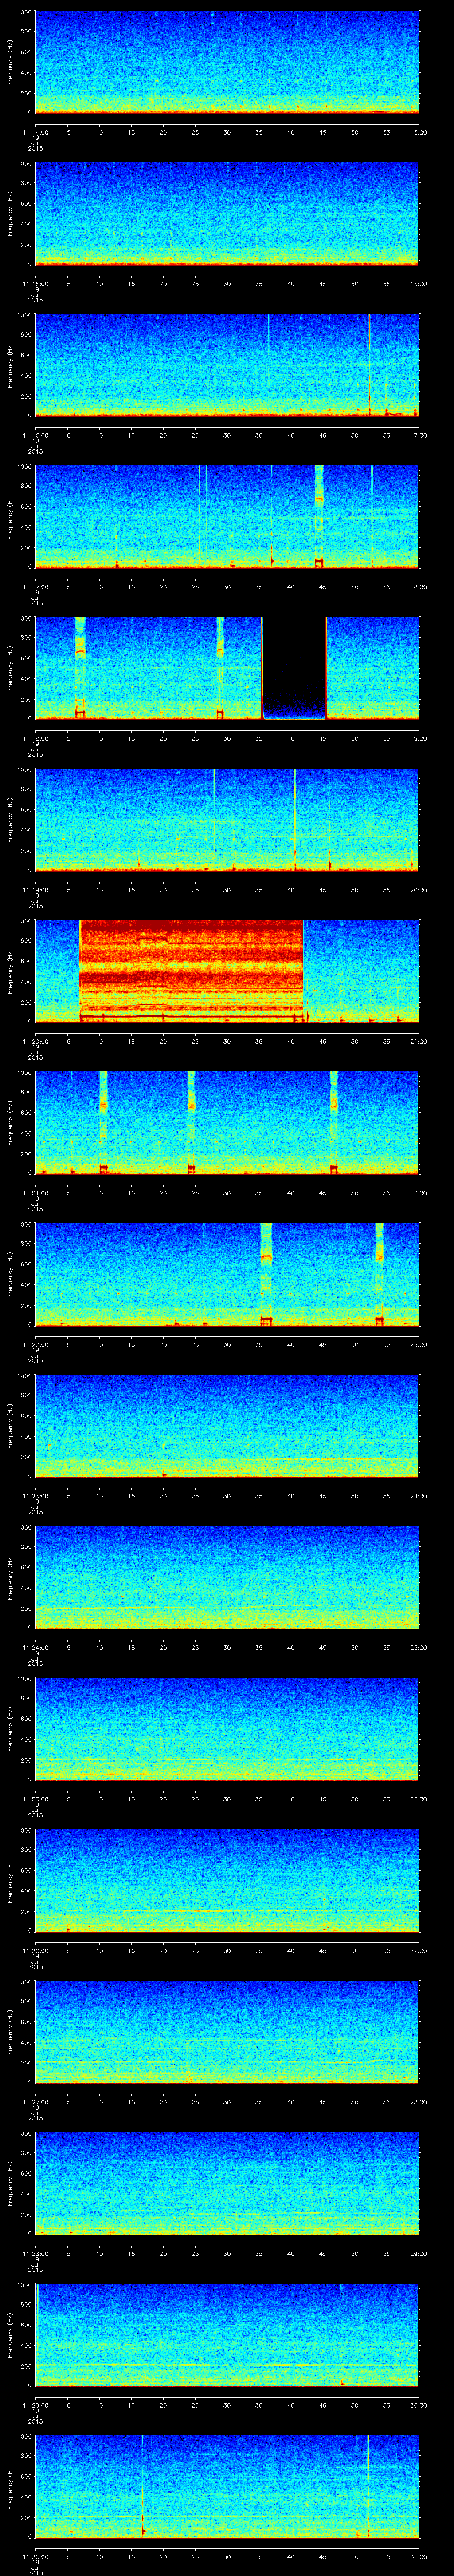The height and width of the screenshot is (2576, 454).
Task: Select the 11:30:00 timestamp label
Action: click(x=35, y=2557)
